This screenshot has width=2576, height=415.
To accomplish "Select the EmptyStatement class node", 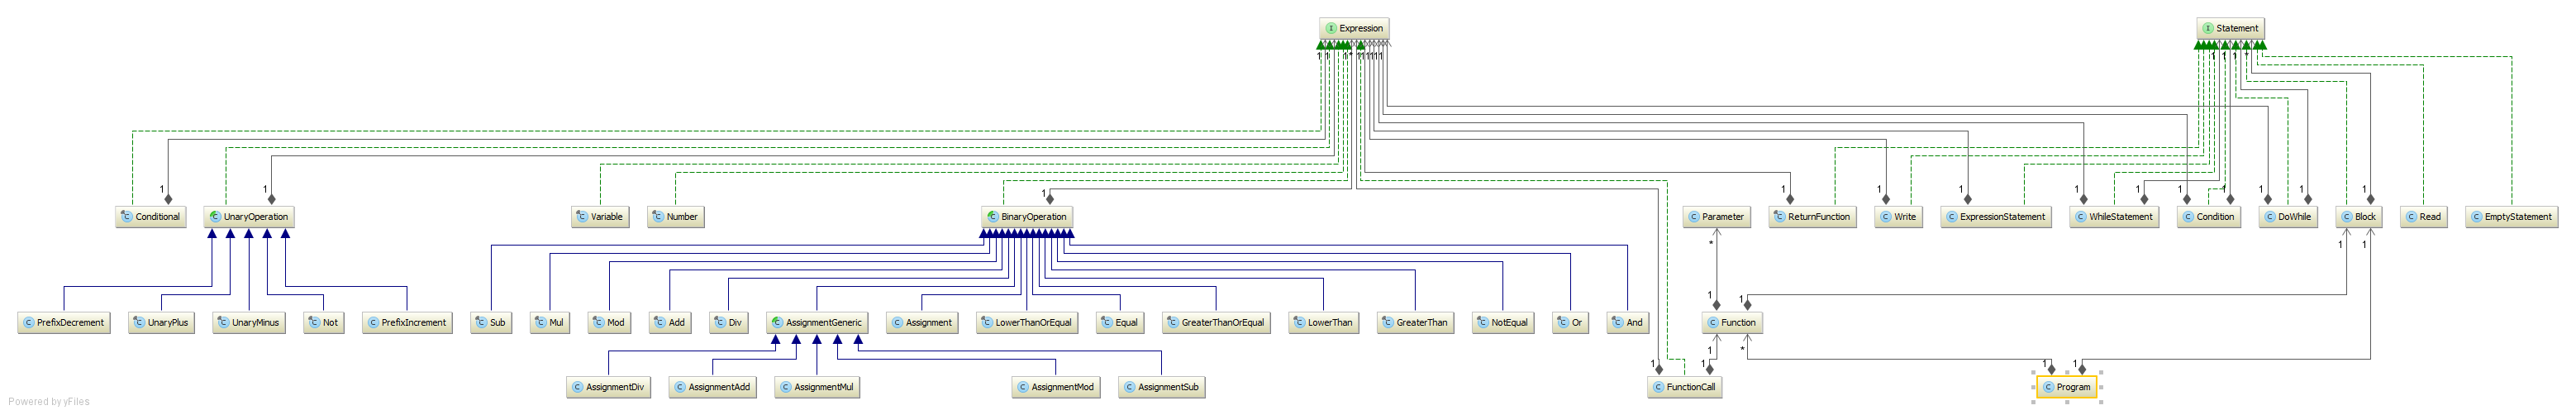I will pyautogui.click(x=2511, y=216).
